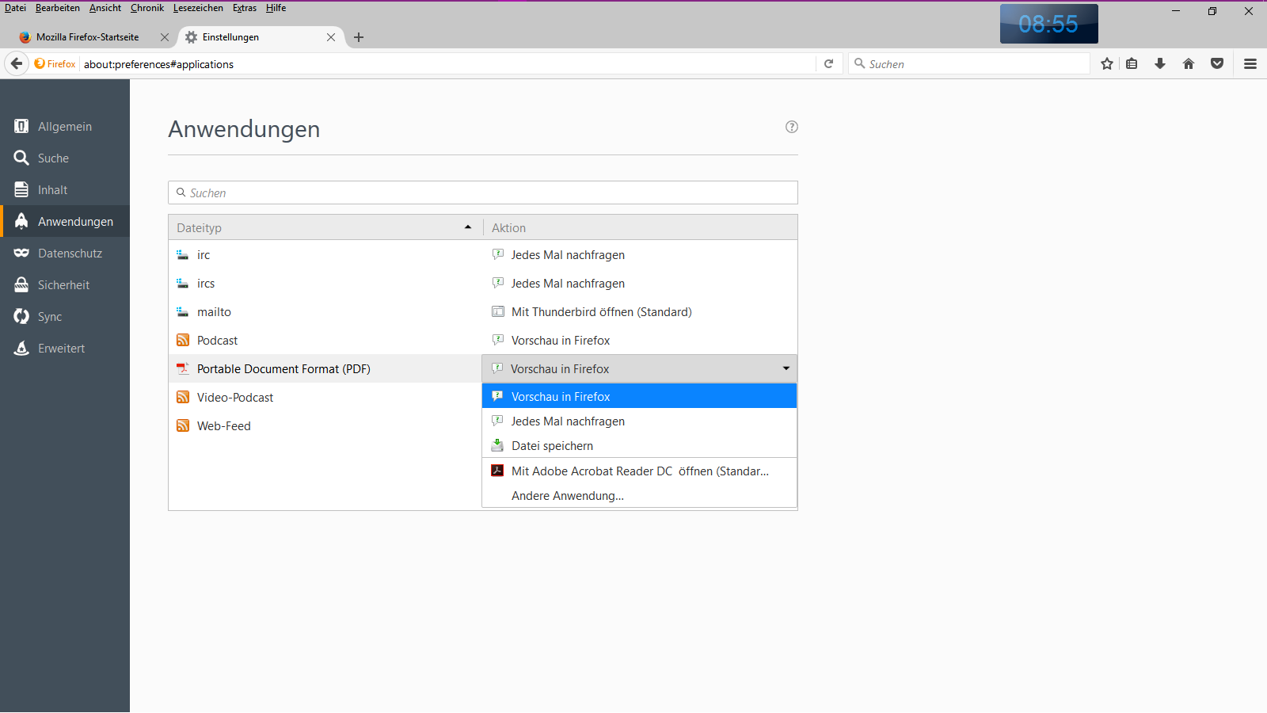The width and height of the screenshot is (1267, 713).
Task: Click the help question mark icon
Action: [791, 127]
